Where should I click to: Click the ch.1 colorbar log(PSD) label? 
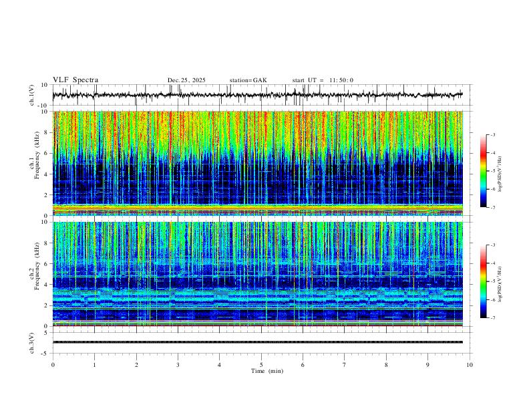pos(500,174)
